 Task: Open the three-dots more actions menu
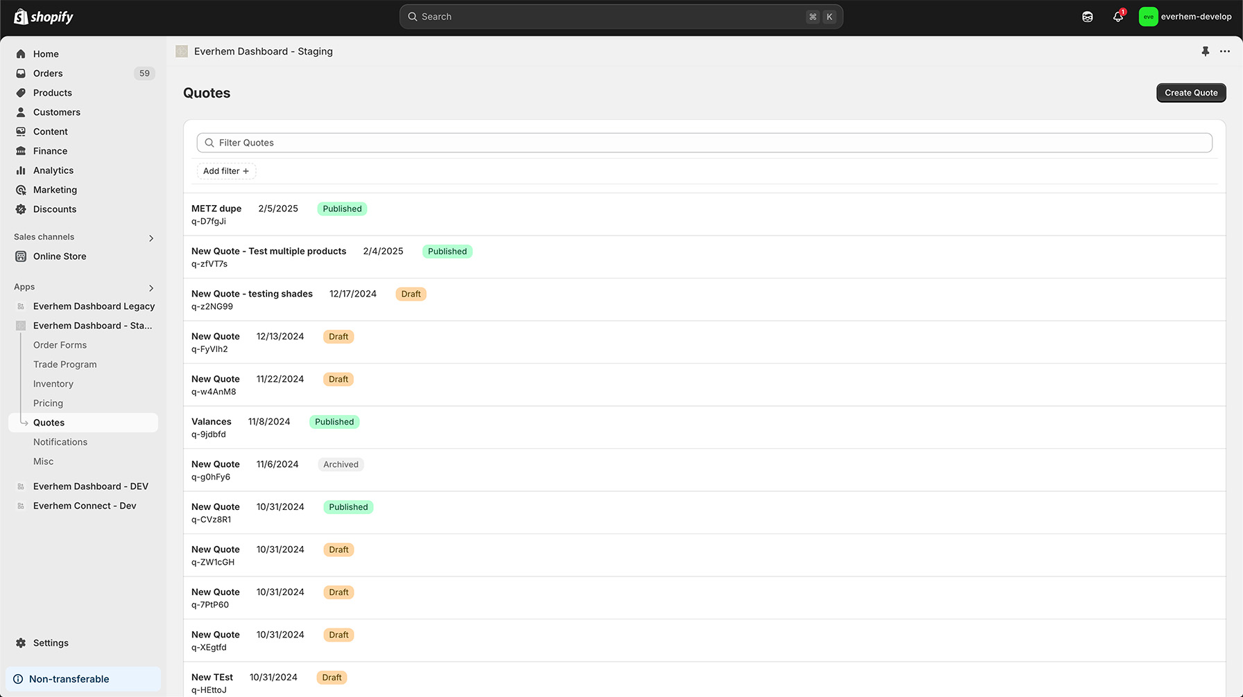tap(1225, 51)
